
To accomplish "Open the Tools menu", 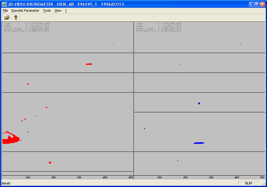I will (x=47, y=10).
